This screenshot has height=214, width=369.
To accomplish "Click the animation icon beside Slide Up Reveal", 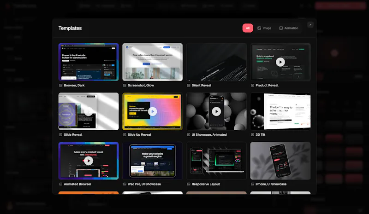I will (125, 134).
